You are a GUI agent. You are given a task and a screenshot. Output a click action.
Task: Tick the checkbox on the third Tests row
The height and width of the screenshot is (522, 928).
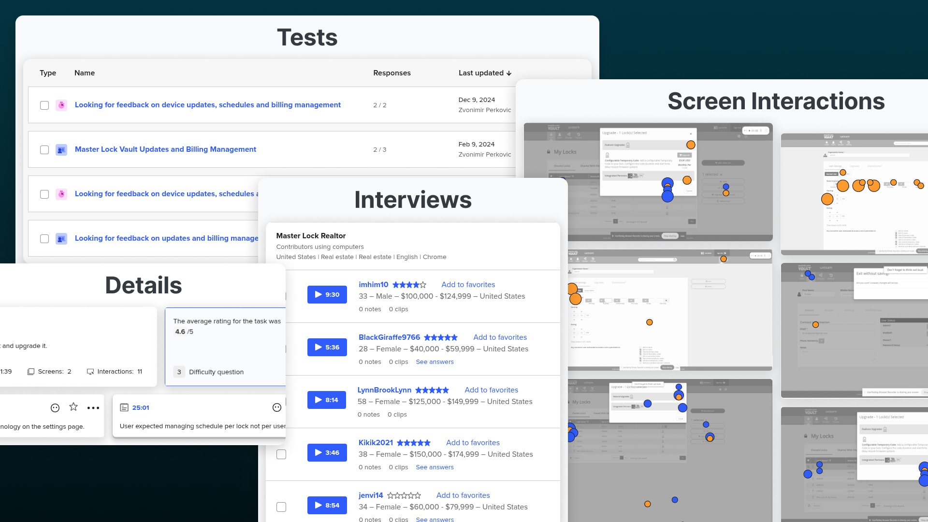(x=44, y=194)
